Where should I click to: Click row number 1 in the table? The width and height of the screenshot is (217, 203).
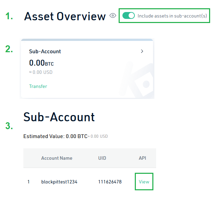click(29, 182)
